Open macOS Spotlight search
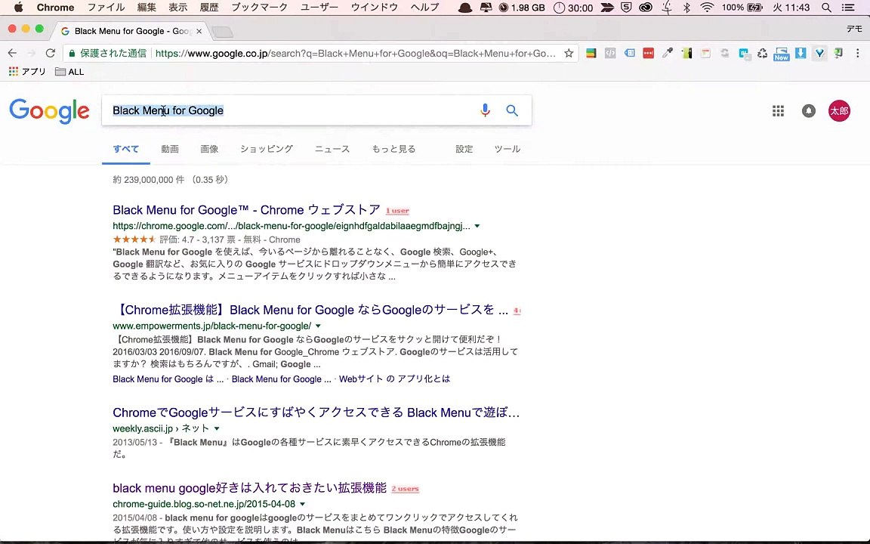This screenshot has height=544, width=870. pyautogui.click(x=826, y=8)
